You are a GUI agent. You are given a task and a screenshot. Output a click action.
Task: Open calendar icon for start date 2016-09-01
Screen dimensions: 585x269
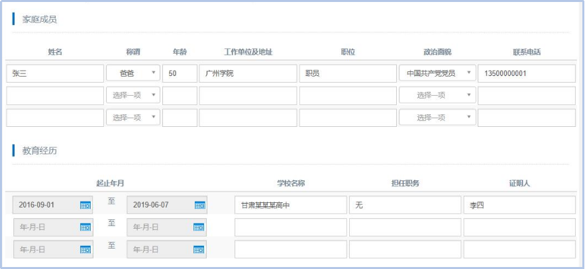[85, 205]
